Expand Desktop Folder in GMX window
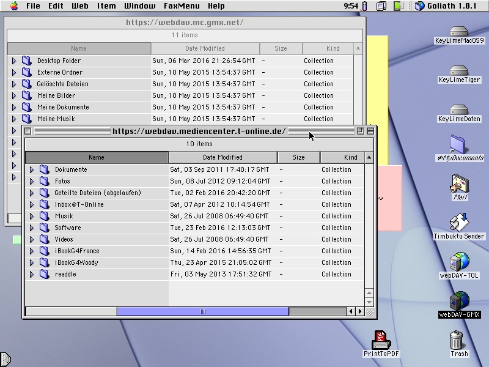This screenshot has width=489, height=367. (13, 61)
